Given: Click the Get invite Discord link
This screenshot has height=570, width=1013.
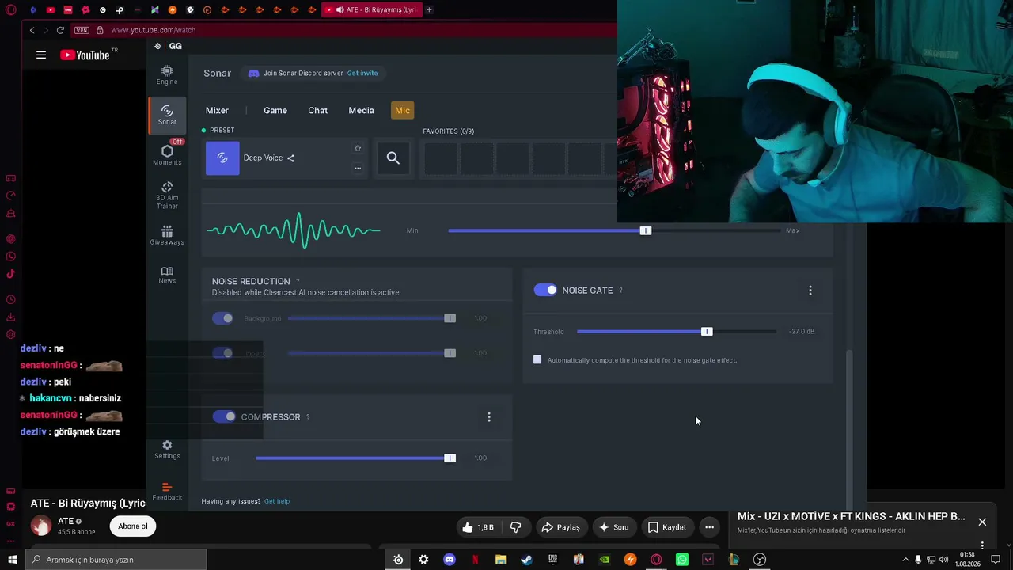Looking at the screenshot, I should pyautogui.click(x=362, y=74).
